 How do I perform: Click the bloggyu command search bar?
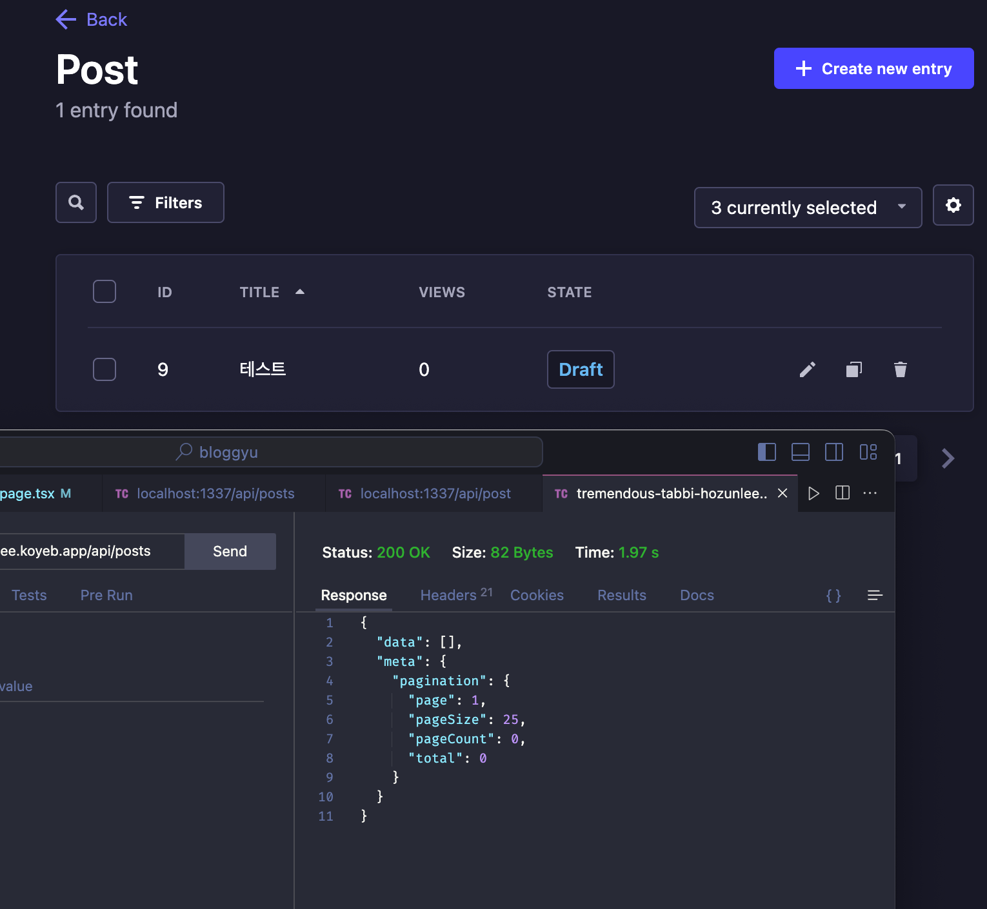click(x=271, y=452)
